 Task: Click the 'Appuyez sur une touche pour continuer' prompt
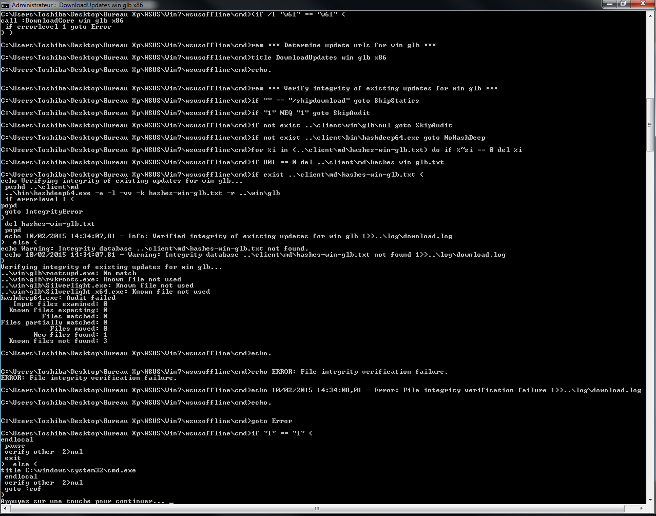point(82,501)
